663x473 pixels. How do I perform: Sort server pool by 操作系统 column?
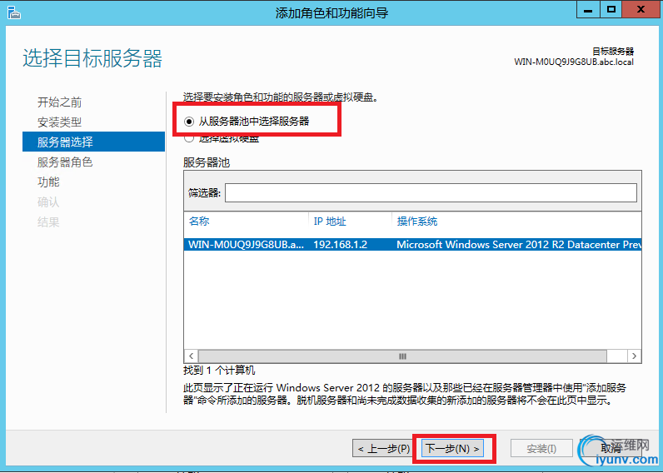[x=417, y=221]
